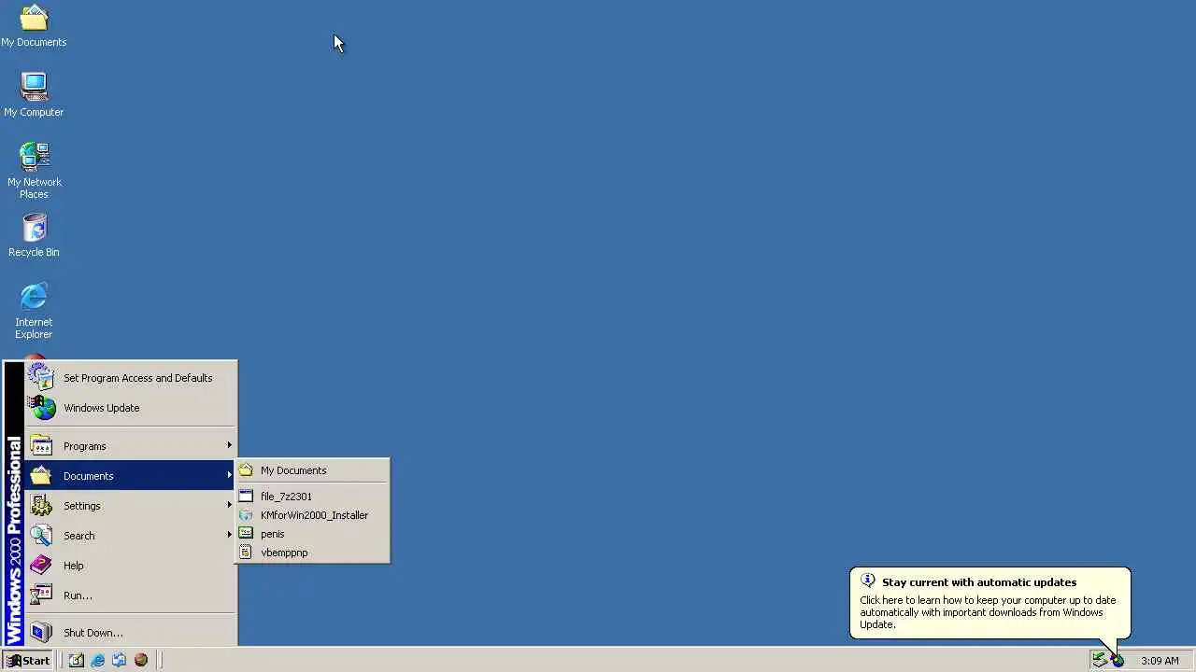Screen dimensions: 1196x672
Task: Click the green-arrow hardware icon in the system tray
Action: 1100,660
